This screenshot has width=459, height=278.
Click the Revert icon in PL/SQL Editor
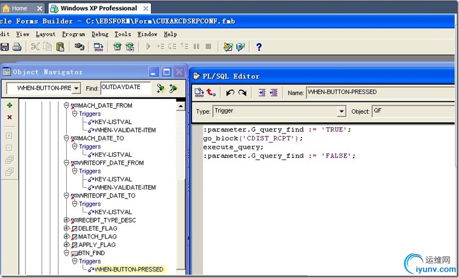[211, 93]
